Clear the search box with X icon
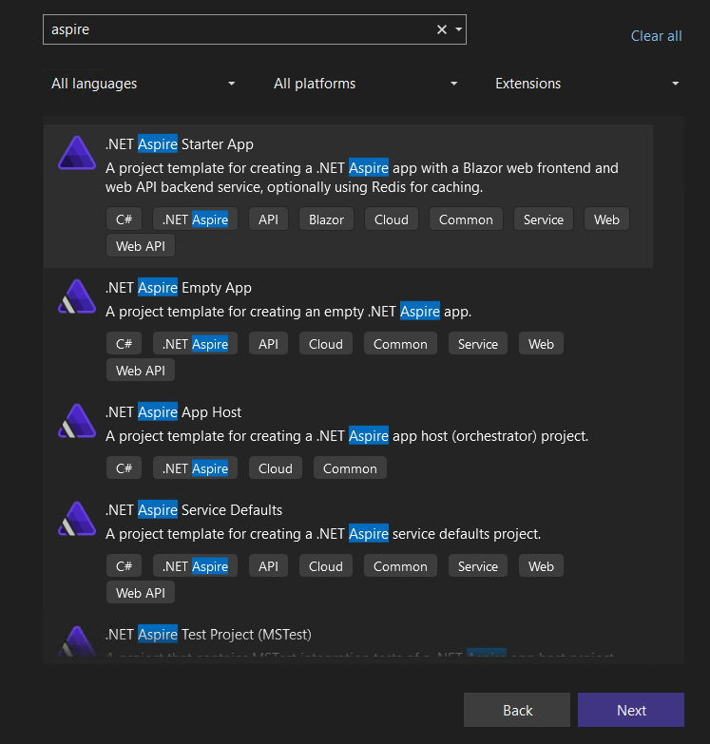 pyautogui.click(x=442, y=29)
